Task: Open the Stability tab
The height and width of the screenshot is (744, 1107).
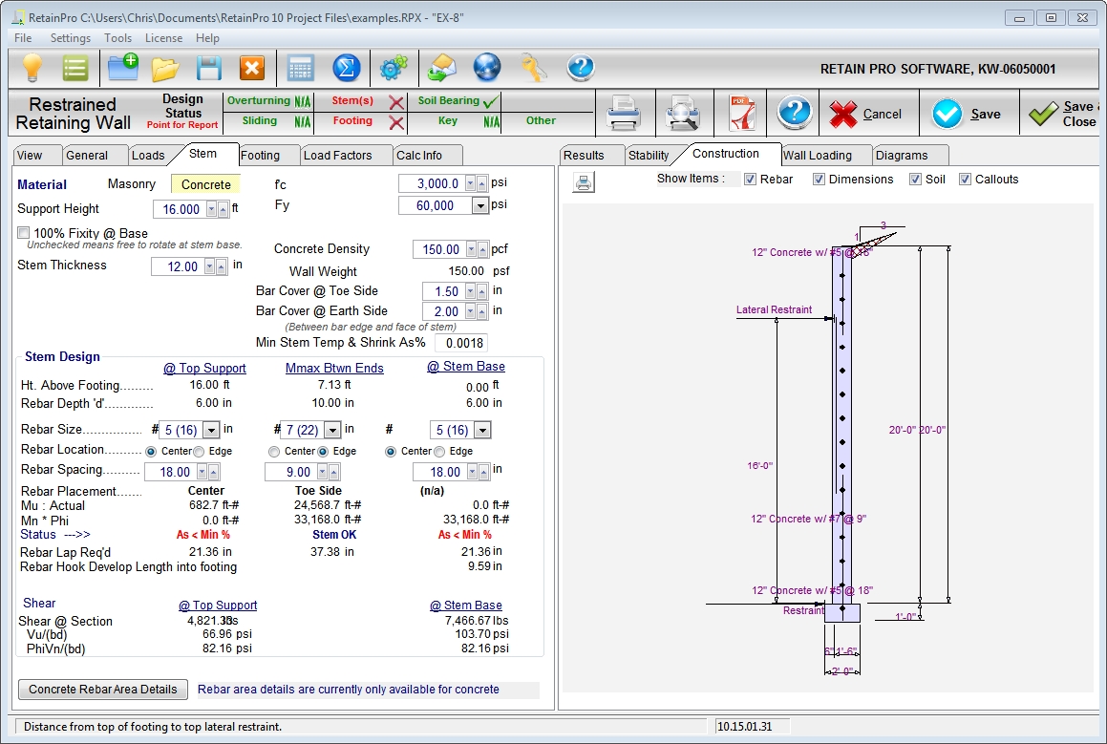Action: 649,156
